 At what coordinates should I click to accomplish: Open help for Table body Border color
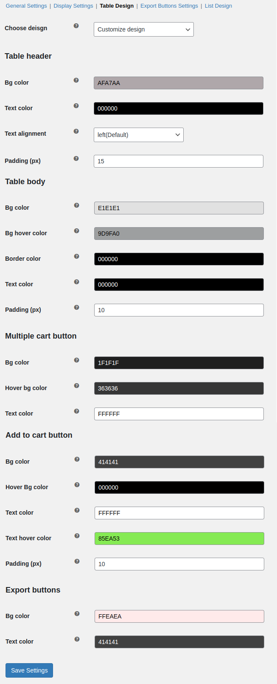tap(76, 256)
